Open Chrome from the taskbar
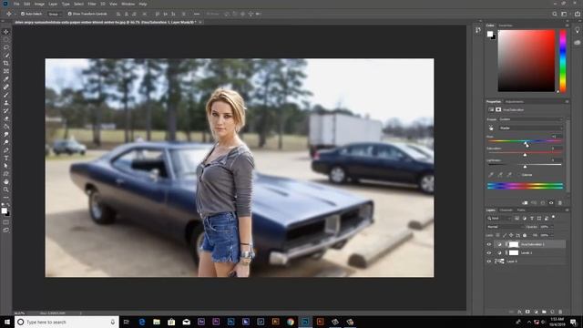 pos(291,322)
